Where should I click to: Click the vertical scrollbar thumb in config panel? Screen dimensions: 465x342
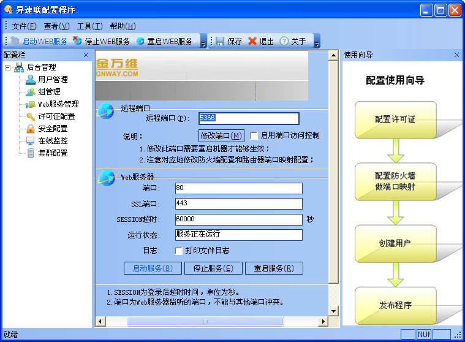[x=334, y=172]
